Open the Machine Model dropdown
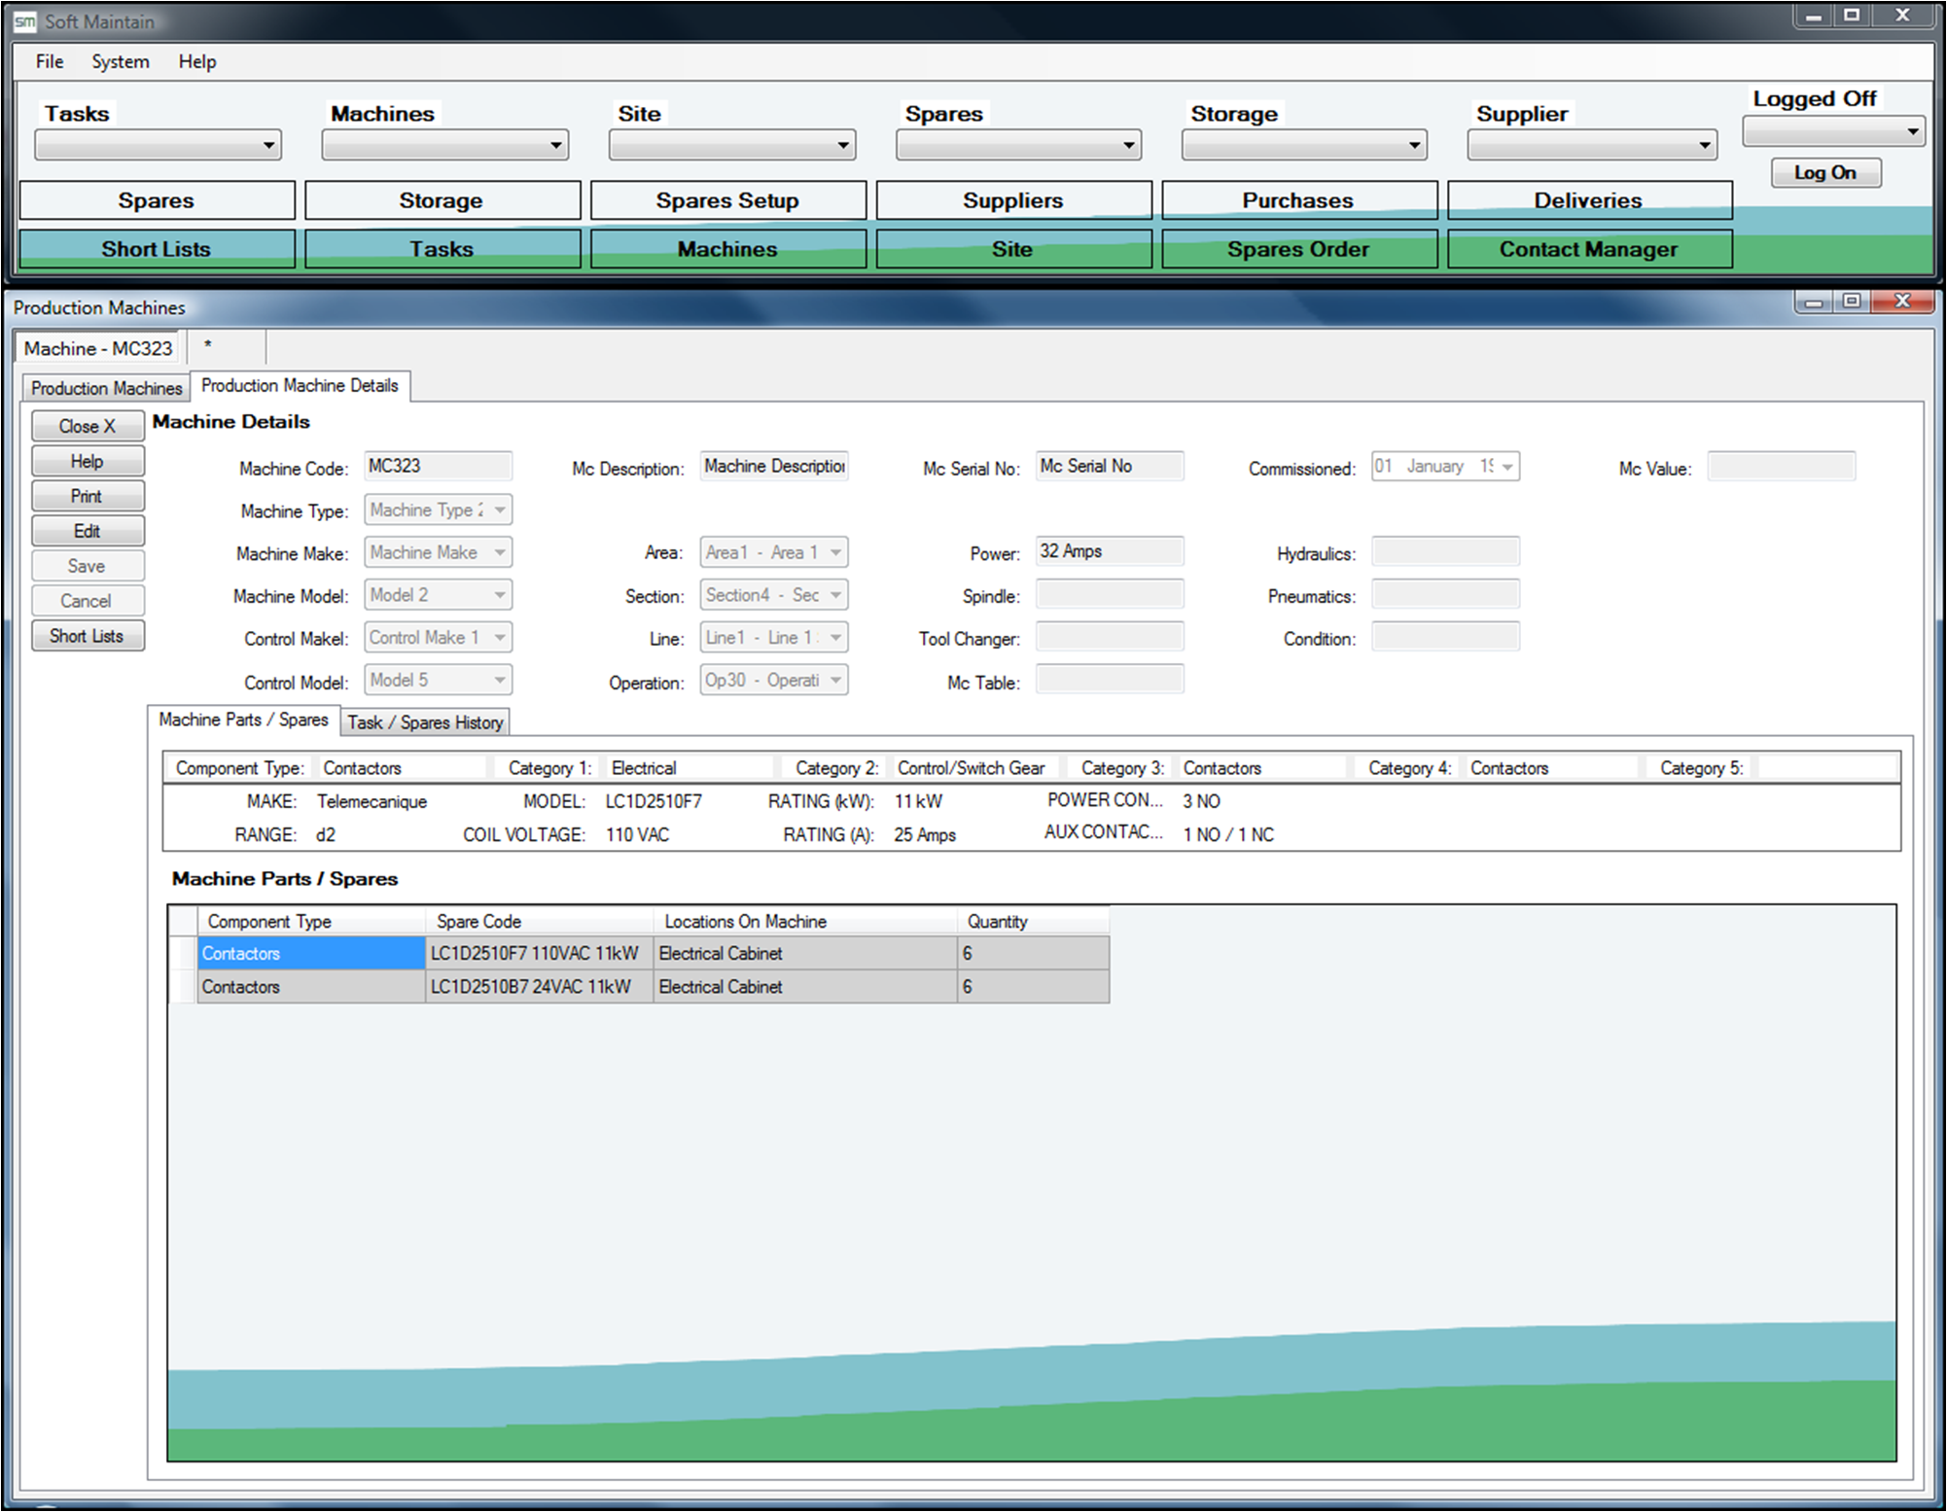This screenshot has height=1512, width=1947. coord(438,595)
